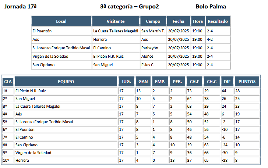This screenshot has width=268, height=168.
Task: Select La Cuera Talleres Magaldi standings row
Action: 131,106
